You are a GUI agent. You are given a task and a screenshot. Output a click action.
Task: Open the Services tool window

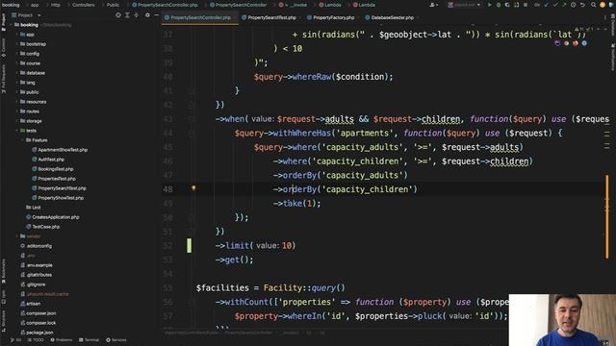tap(116, 339)
